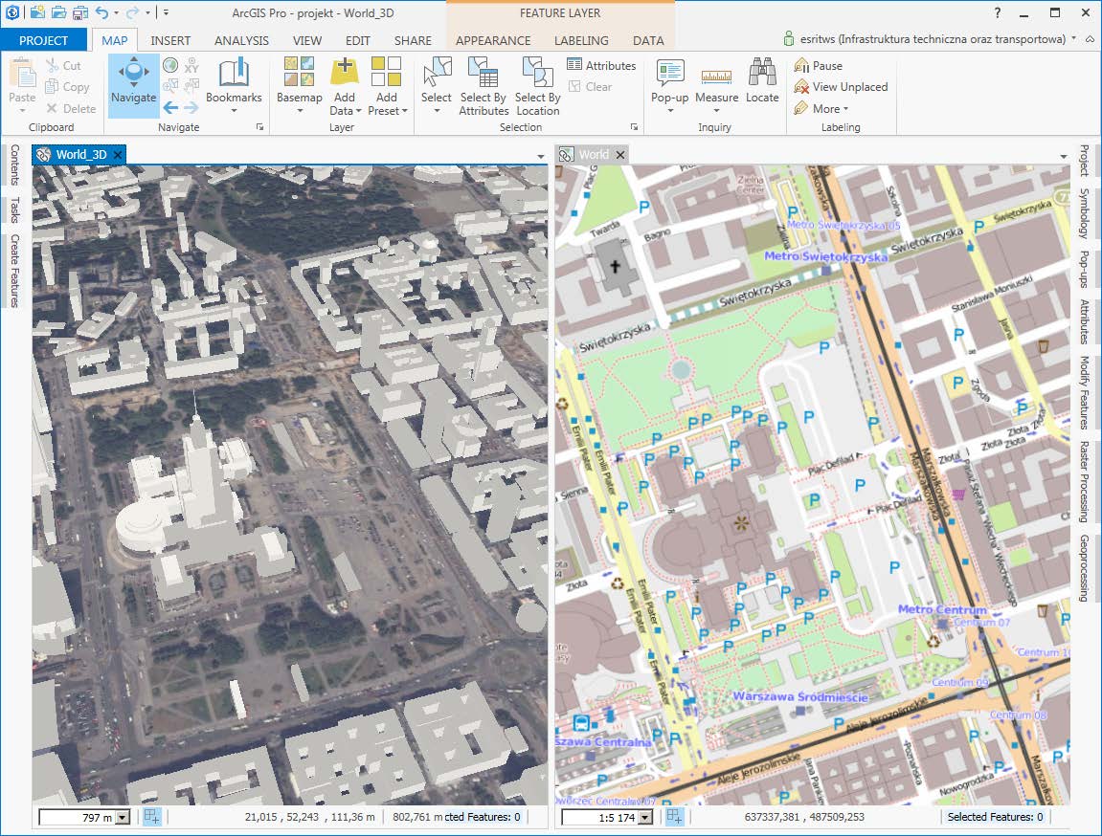Click the Add Preset icon

coord(387,71)
